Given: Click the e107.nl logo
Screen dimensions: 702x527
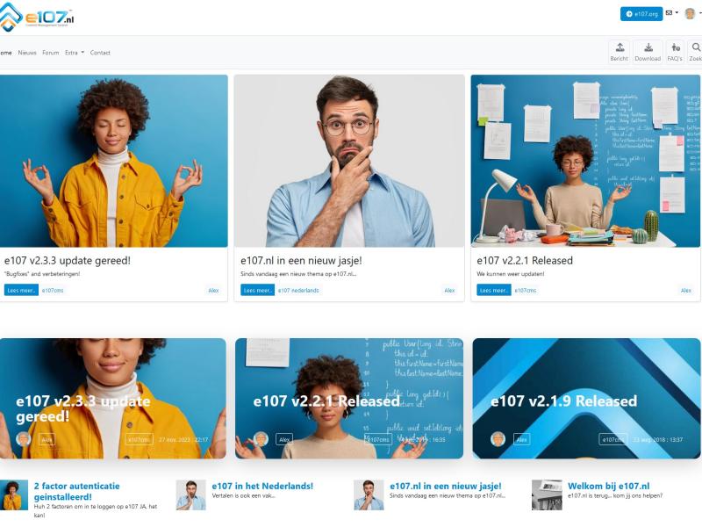Looking at the screenshot, I should (x=37, y=17).
